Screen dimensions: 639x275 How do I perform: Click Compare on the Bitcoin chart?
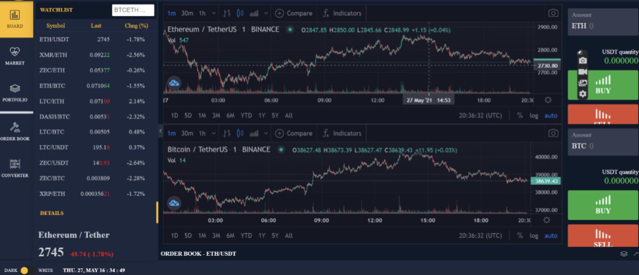pyautogui.click(x=293, y=134)
